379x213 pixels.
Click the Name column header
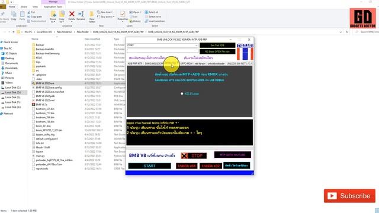35,39
